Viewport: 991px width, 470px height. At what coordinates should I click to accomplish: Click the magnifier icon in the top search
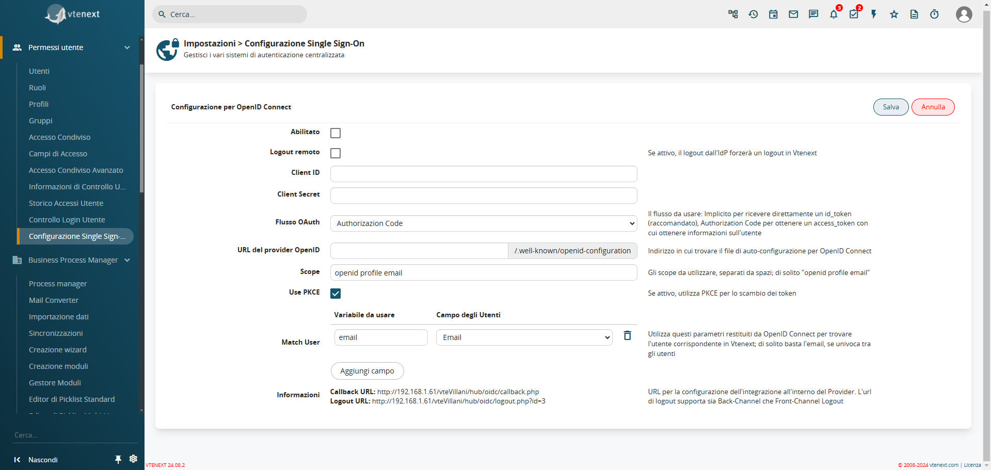162,14
